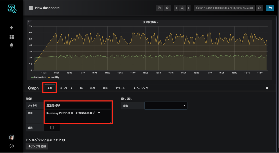Viewport: 279px width, 153px height.
Task: Expand the 変数 repeat dropdown
Action: [166, 106]
